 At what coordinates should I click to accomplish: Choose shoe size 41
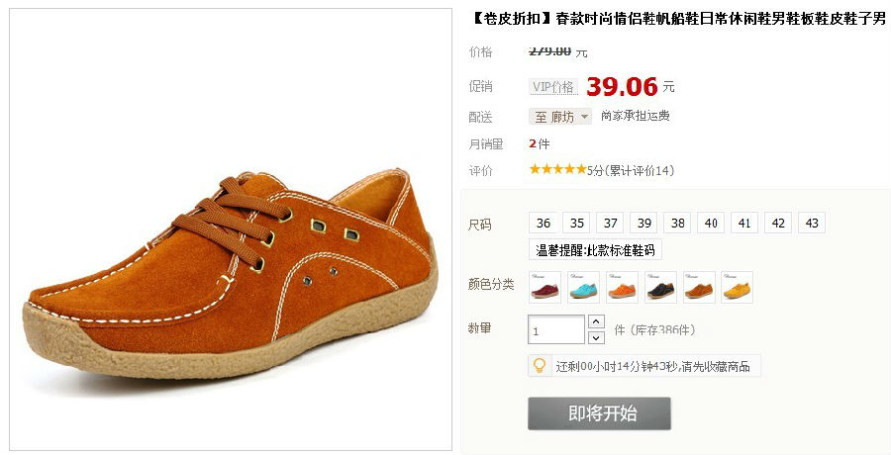[744, 224]
